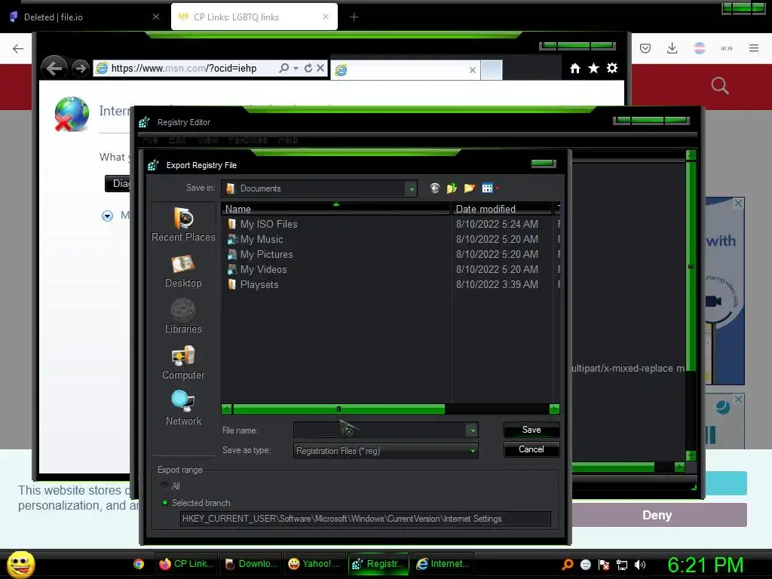Switch to the Deleted | file.io tab
Screen dimensions: 772x579
pyautogui.click(x=84, y=17)
